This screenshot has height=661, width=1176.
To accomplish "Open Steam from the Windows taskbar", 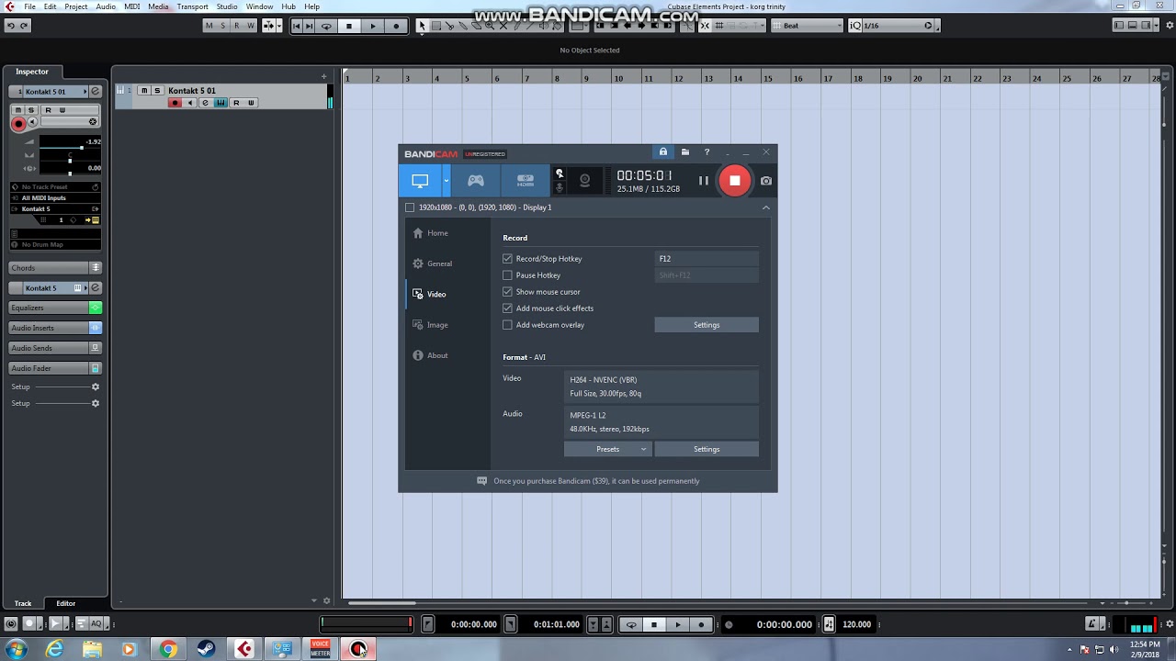I will 206,649.
